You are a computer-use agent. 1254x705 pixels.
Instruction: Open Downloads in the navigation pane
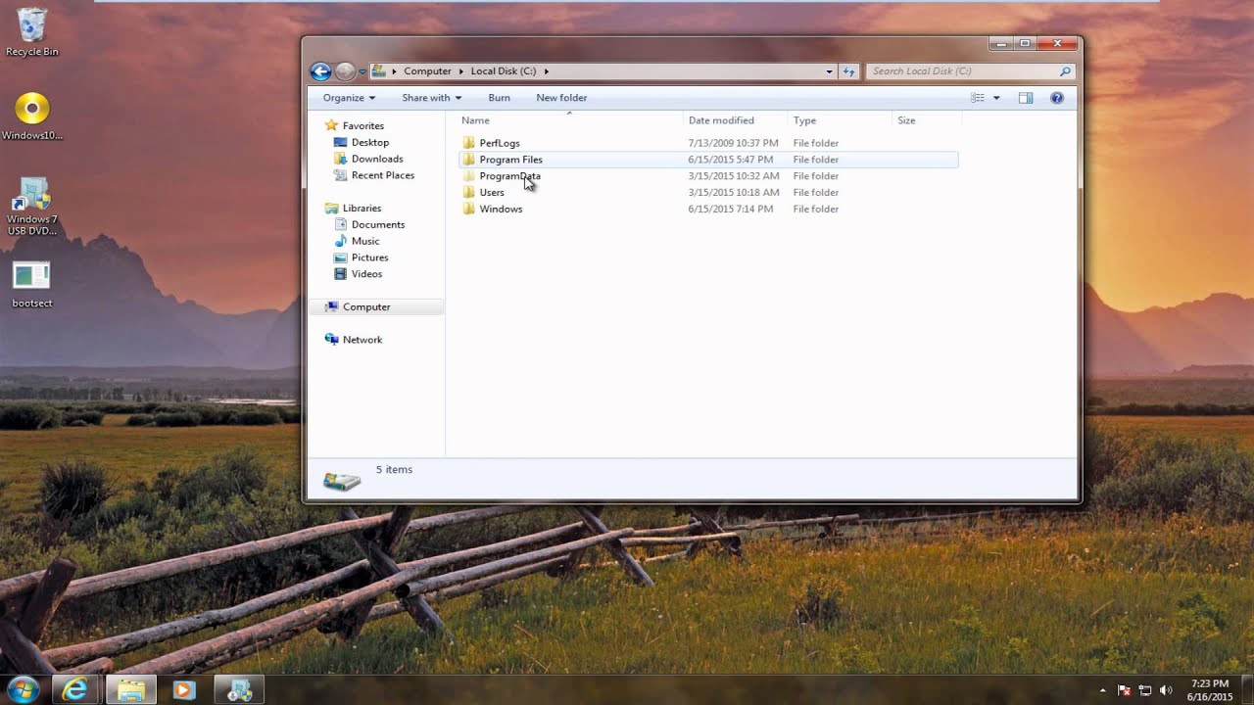tap(377, 159)
